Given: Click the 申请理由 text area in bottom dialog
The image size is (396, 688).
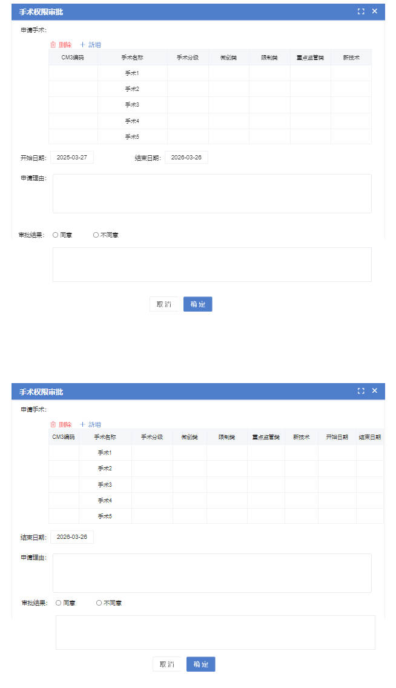Looking at the screenshot, I should pyautogui.click(x=213, y=573).
